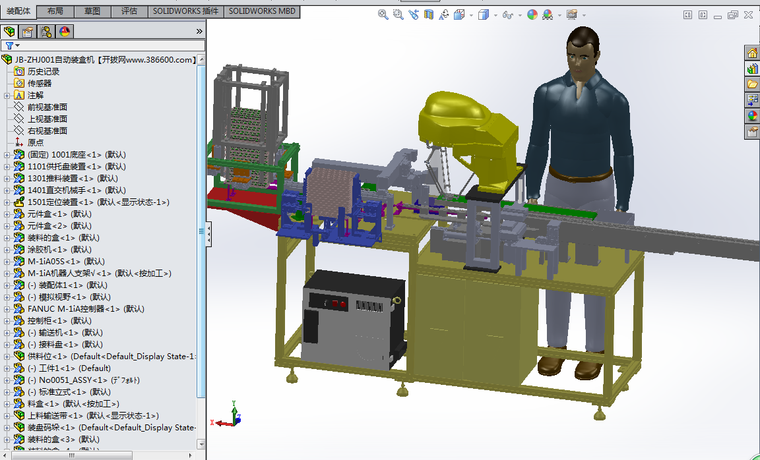Open the Display Style dropdown arrow
The width and height of the screenshot is (760, 460).
click(495, 15)
